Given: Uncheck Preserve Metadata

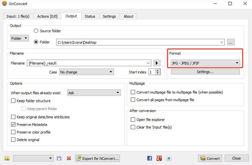Looking at the screenshot, I should (13, 124).
